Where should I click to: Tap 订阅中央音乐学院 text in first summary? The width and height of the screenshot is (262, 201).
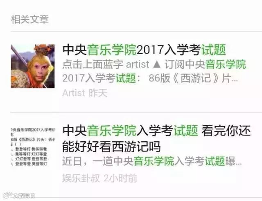pyautogui.click(x=206, y=64)
